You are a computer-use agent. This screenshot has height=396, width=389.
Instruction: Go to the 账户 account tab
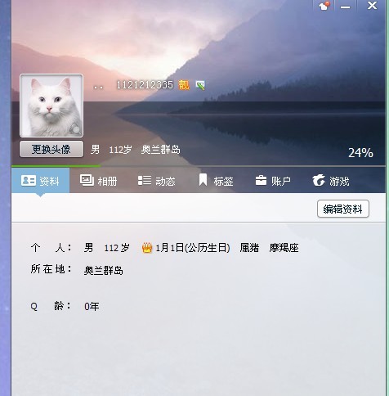pyautogui.click(x=273, y=181)
